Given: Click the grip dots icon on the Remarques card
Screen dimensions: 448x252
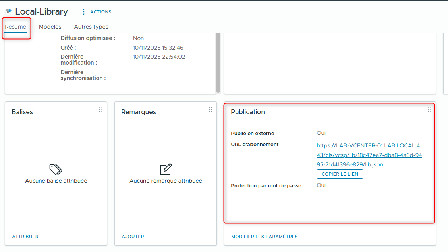Looking at the screenshot, I should click(210, 109).
